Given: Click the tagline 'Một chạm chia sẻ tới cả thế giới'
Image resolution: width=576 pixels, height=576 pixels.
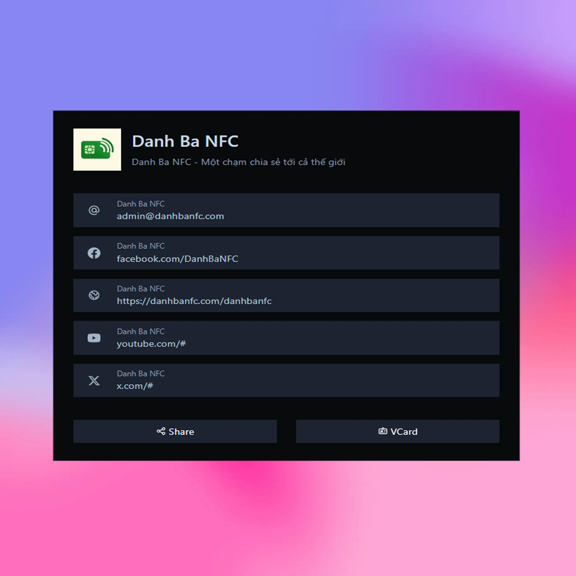Looking at the screenshot, I should pyautogui.click(x=273, y=162).
